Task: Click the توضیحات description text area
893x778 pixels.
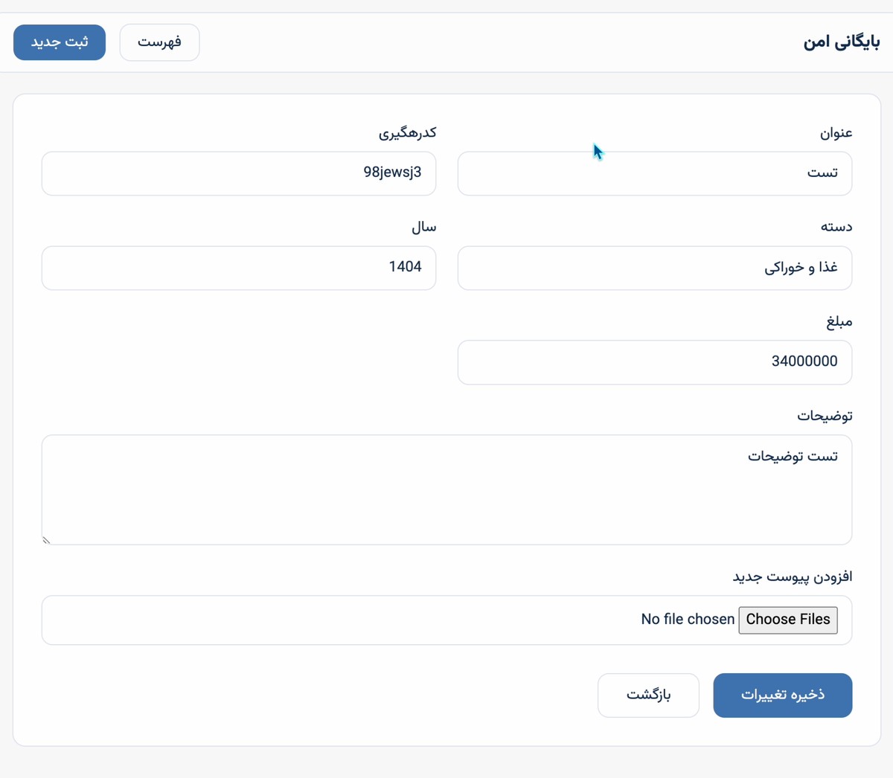Action: click(446, 489)
